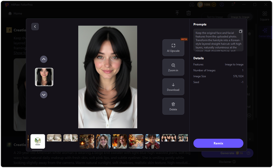The image size is (273, 168).
Task: Select the Square option in right sidebar
Action: [265, 16]
